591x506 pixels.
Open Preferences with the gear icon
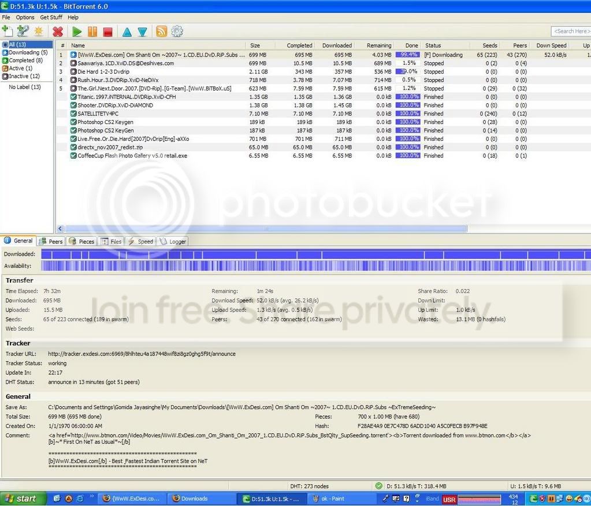pyautogui.click(x=177, y=31)
